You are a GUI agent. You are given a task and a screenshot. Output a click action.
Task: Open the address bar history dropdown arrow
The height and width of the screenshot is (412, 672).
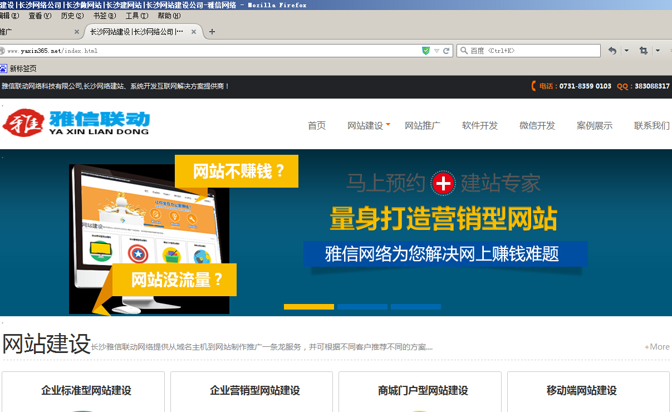436,51
